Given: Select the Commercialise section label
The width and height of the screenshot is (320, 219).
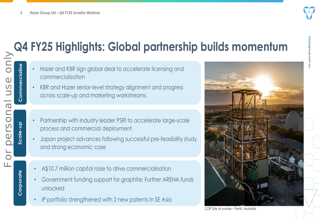Looking at the screenshot, I should [20, 82].
